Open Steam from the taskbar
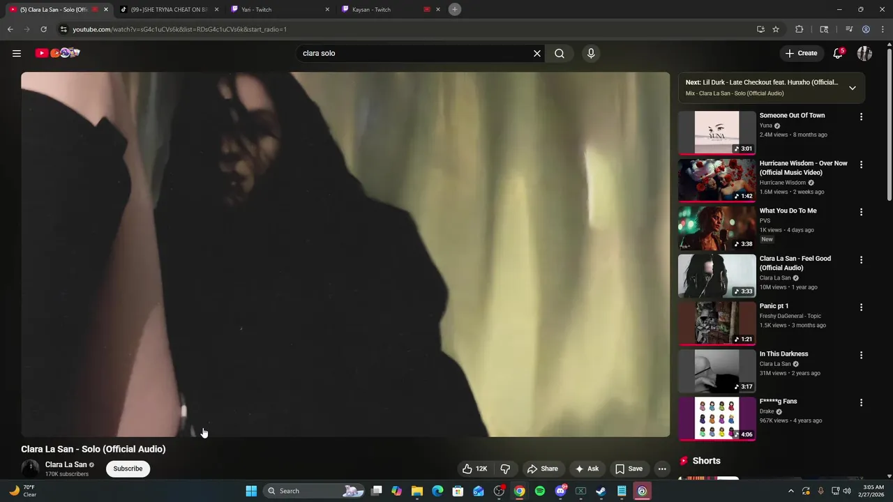 pos(601,491)
